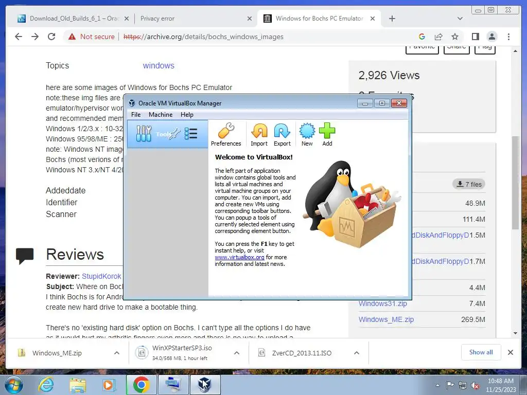This screenshot has width=527, height=395.
Task: Open Windows Explorer folder in taskbar
Action: pos(78,385)
